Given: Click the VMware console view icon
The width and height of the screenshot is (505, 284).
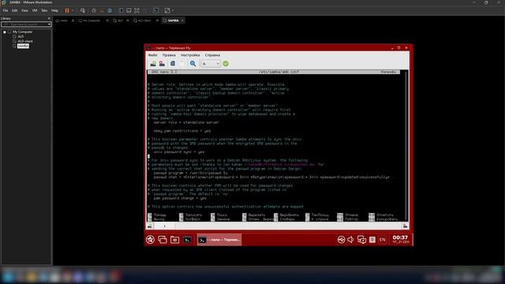Looking at the screenshot, I should tap(155, 10).
